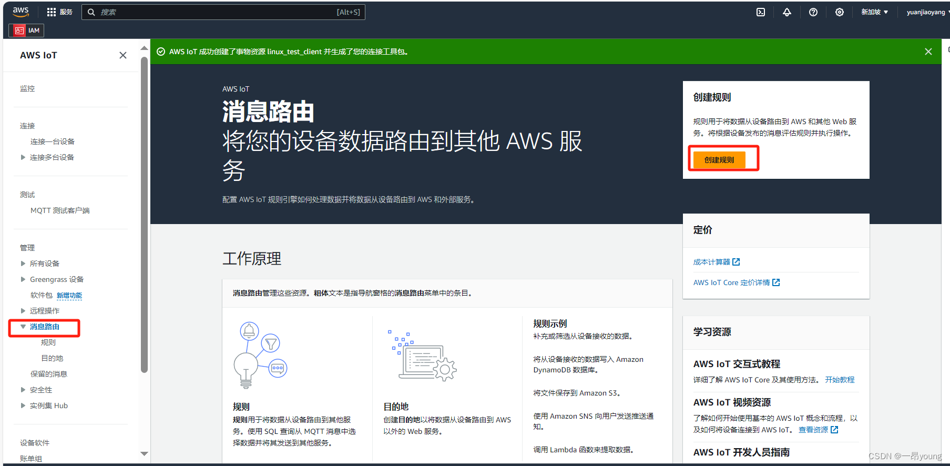Open the help question mark icon

[x=813, y=12]
